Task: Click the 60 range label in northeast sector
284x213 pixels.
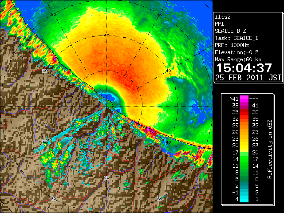Action: coord(160,14)
